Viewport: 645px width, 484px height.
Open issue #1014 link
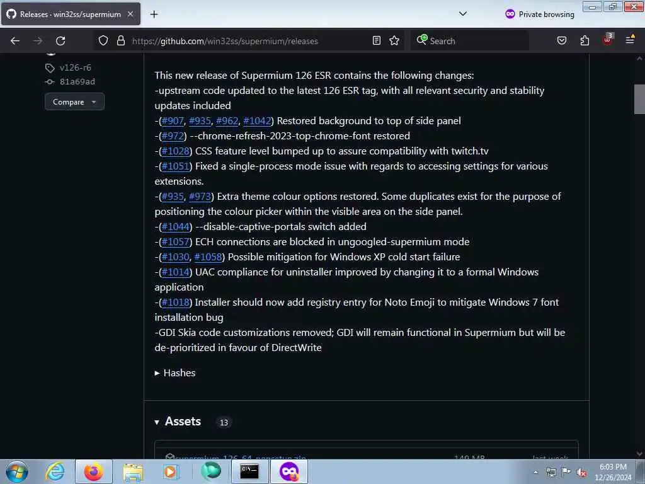pyautogui.click(x=175, y=272)
